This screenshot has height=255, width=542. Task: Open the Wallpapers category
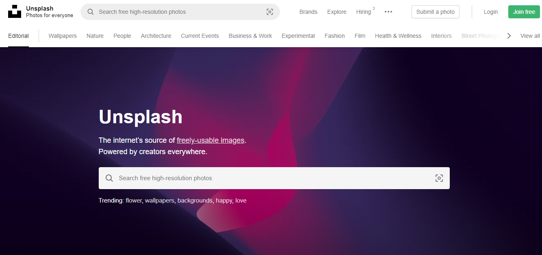[x=63, y=36]
